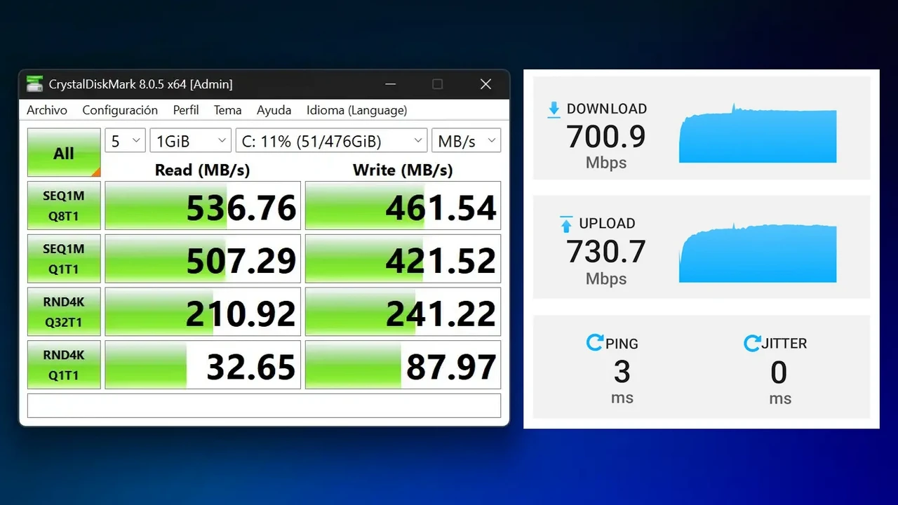This screenshot has height=505, width=898.
Task: Click the CrystalDiskMark title bar app icon
Action: (34, 84)
